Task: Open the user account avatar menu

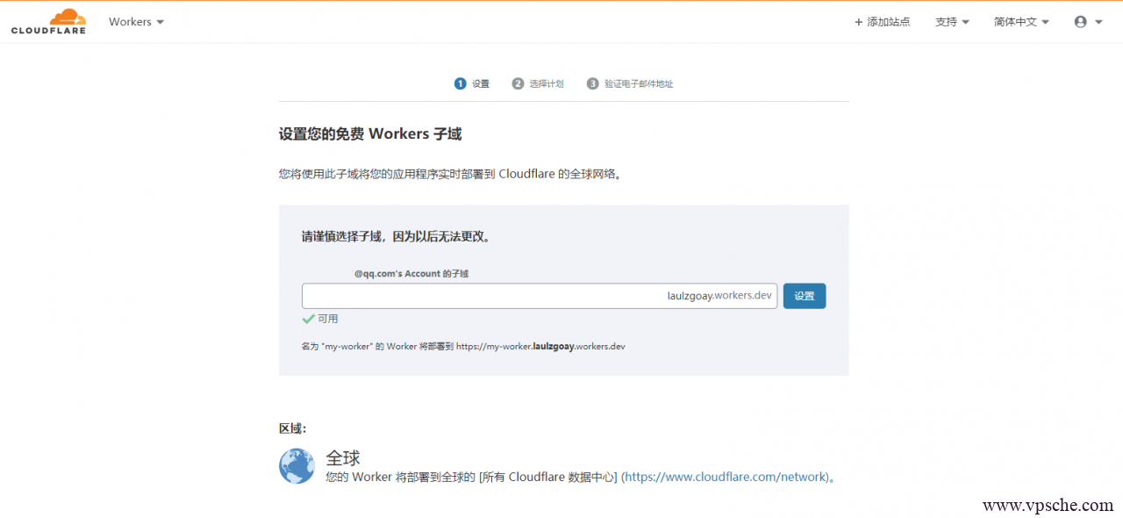Action: click(x=1088, y=22)
